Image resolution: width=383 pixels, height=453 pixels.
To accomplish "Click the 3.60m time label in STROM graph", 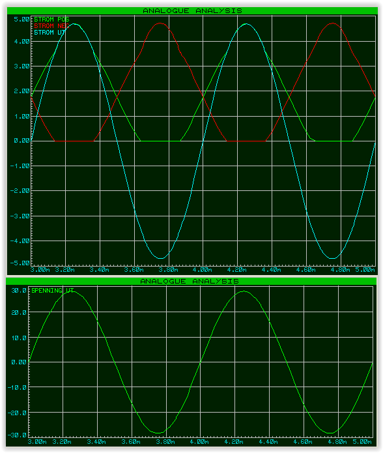I will click(x=134, y=270).
